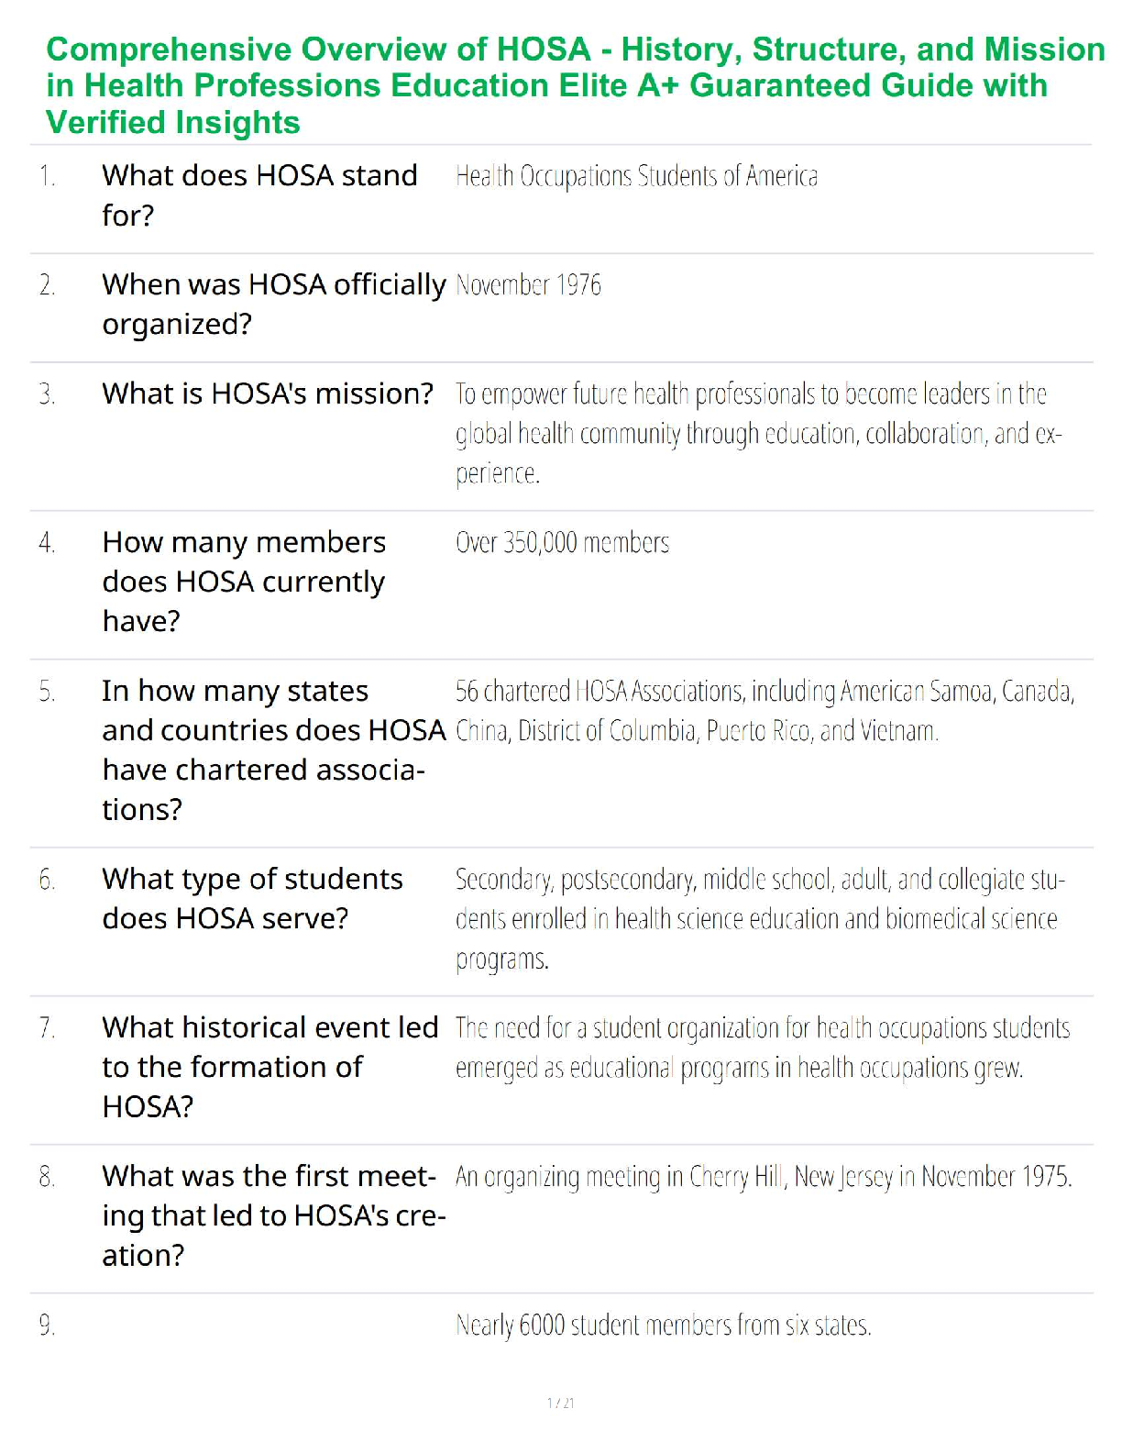Click answer "Nearly 6000 student members from six states"
Viewport: 1122px width, 1453px height.
[x=663, y=1325]
